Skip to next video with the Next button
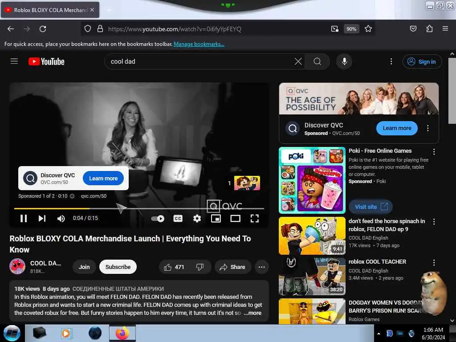The width and height of the screenshot is (456, 342). (42, 218)
